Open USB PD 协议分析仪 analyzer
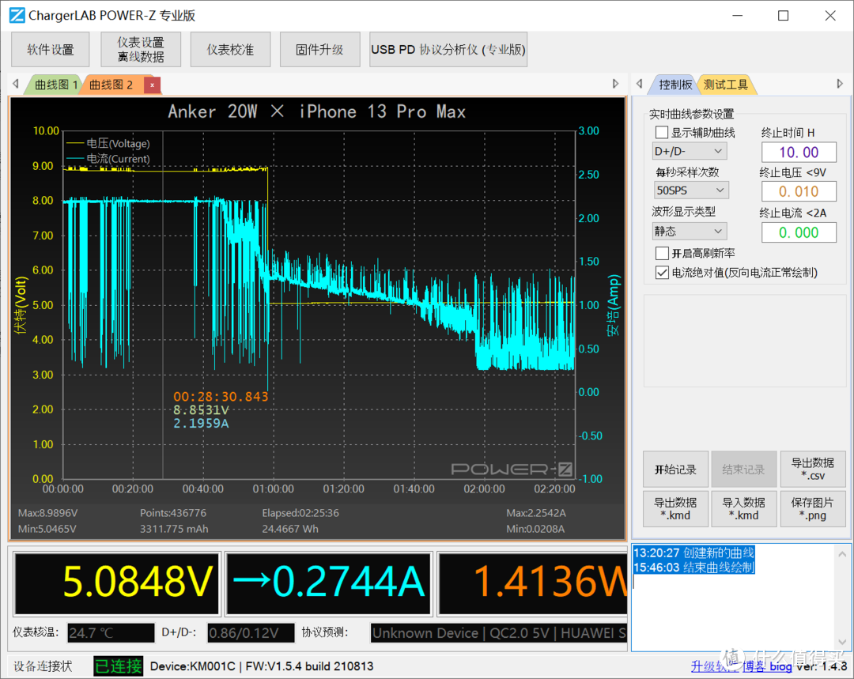The image size is (854, 679). point(448,50)
